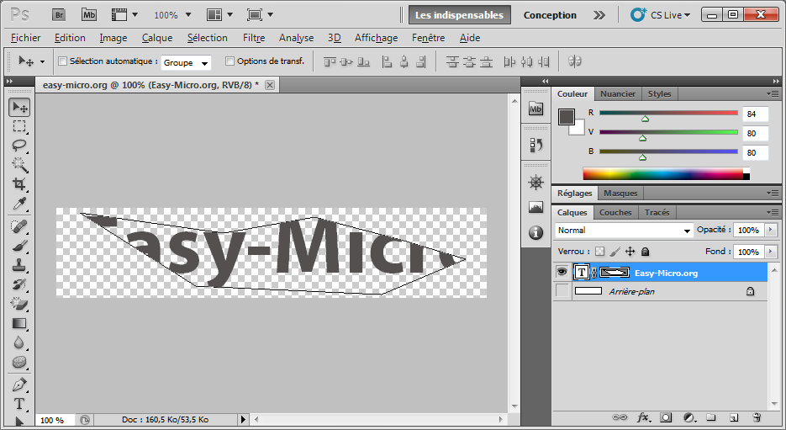Image resolution: width=786 pixels, height=430 pixels.
Task: Select the Blur tool
Action: [19, 342]
